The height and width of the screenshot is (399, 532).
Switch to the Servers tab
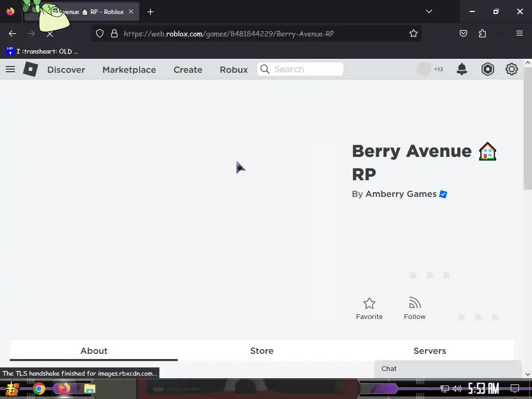click(x=430, y=351)
